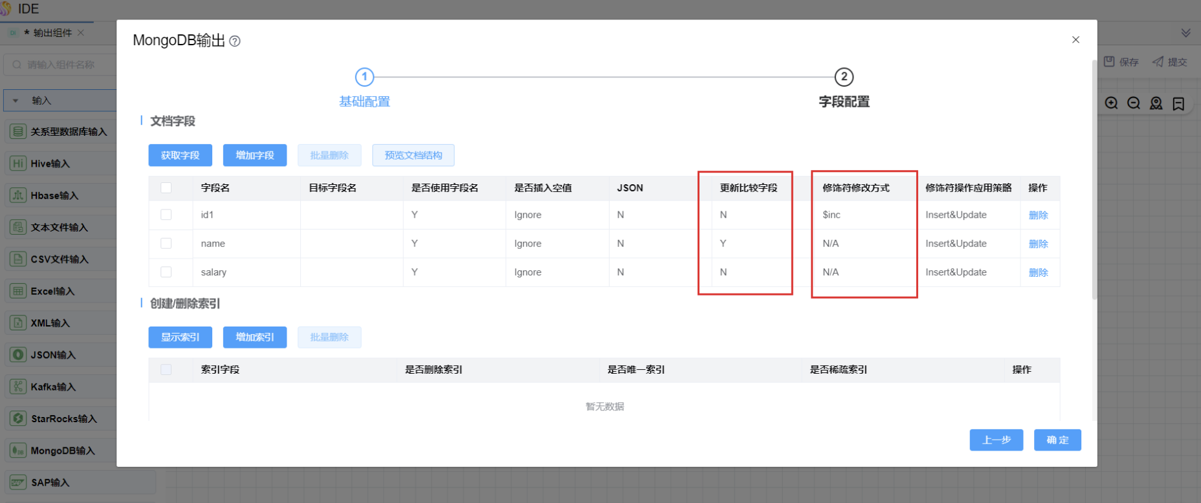Toggle select-all checkbox in 文档字段 header
This screenshot has width=1201, height=503.
166,187
